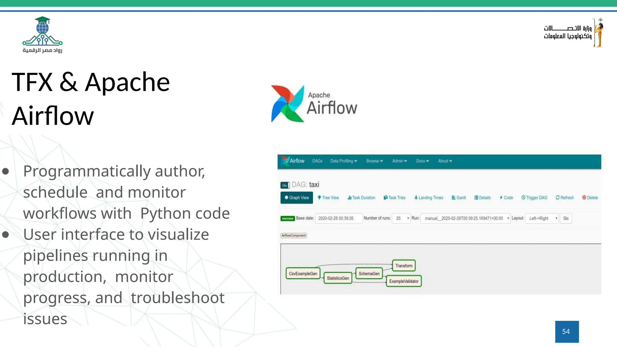Expand the Data Profiling dropdown
The width and height of the screenshot is (617, 347).
click(343, 161)
